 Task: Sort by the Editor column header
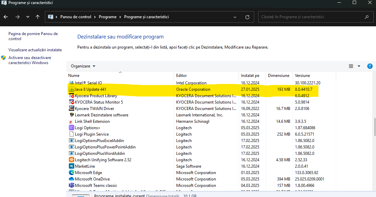pos(207,76)
